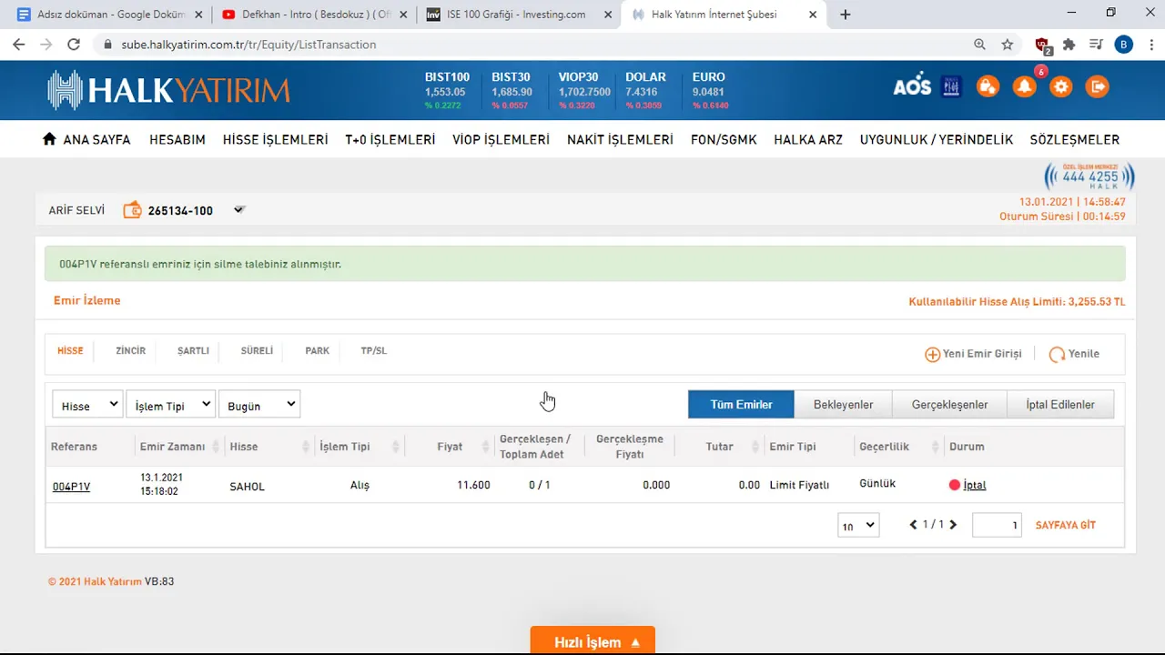1165x655 pixels.
Task: Open the T+0 İŞLEMLERİ menu
Action: [x=390, y=139]
